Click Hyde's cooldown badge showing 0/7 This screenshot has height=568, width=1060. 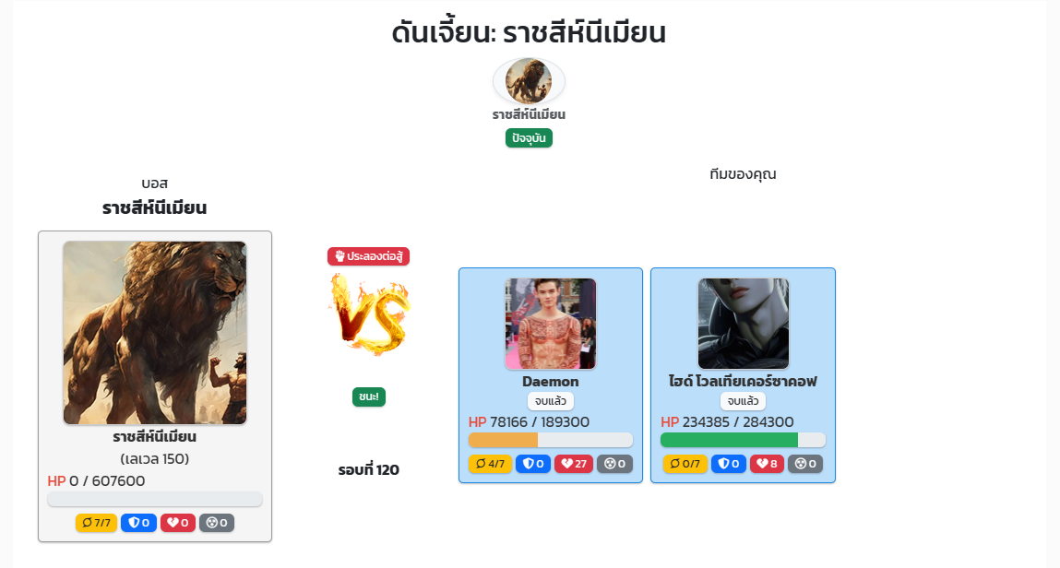(x=685, y=464)
